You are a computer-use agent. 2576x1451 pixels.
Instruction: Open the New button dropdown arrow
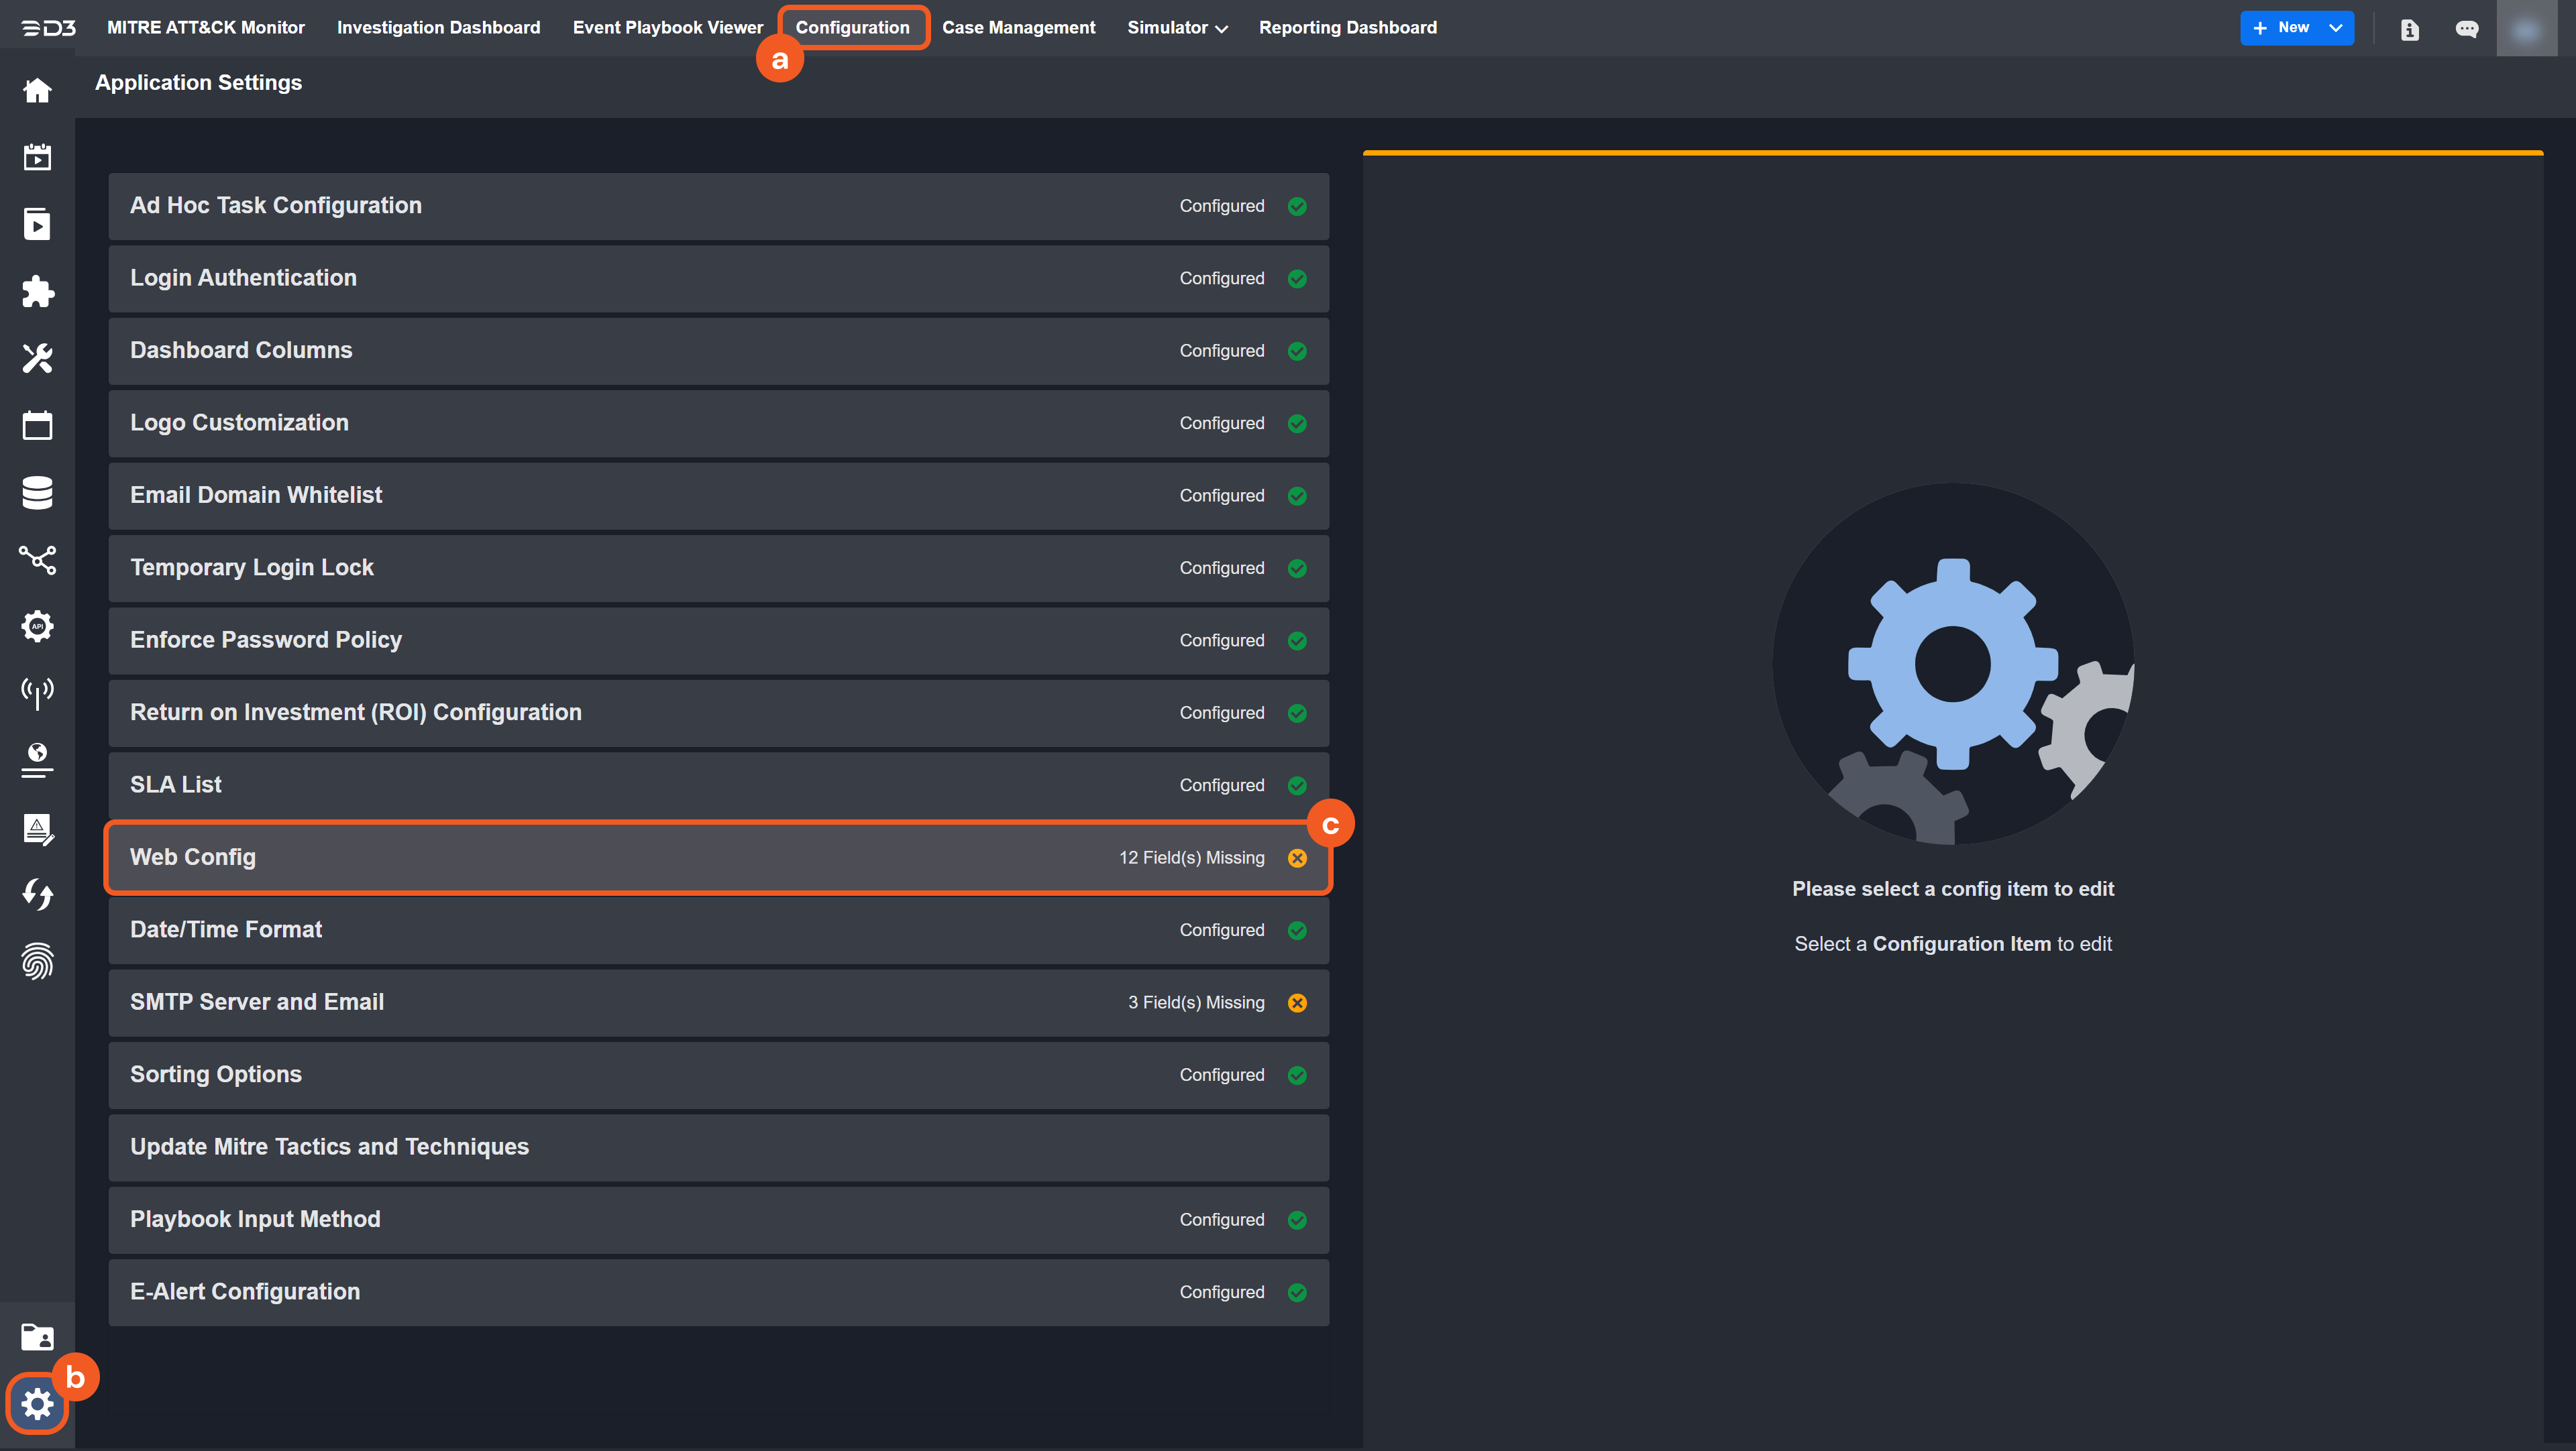pyautogui.click(x=2335, y=28)
